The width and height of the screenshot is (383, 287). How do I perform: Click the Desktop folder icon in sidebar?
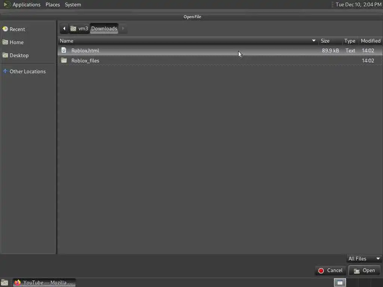coord(5,55)
